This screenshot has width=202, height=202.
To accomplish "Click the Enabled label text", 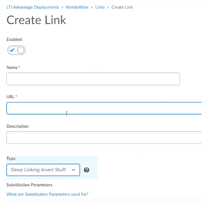I will [14, 40].
